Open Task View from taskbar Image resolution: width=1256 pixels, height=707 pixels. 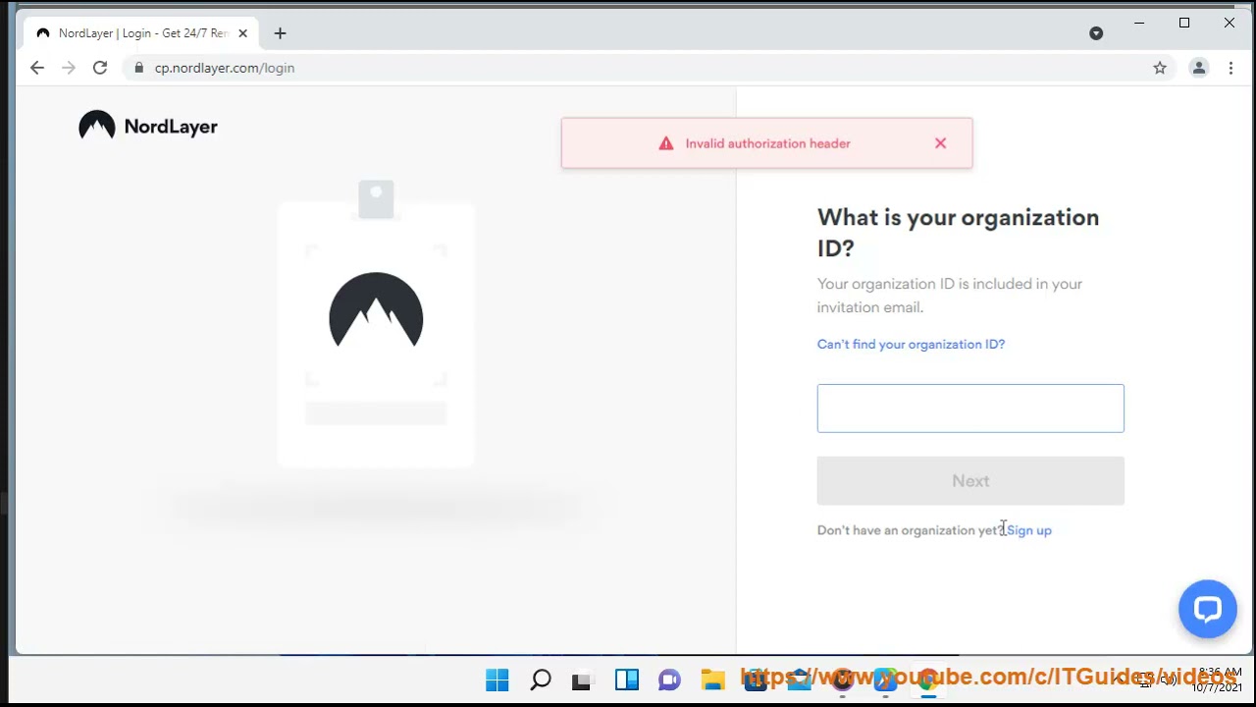tap(583, 680)
